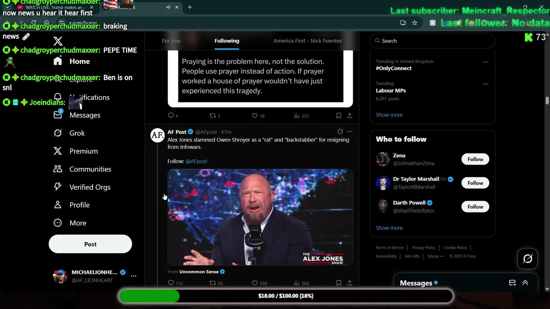This screenshot has width=550, height=309.
Task: Expand the Messages drawer
Action: pyautogui.click(x=525, y=283)
